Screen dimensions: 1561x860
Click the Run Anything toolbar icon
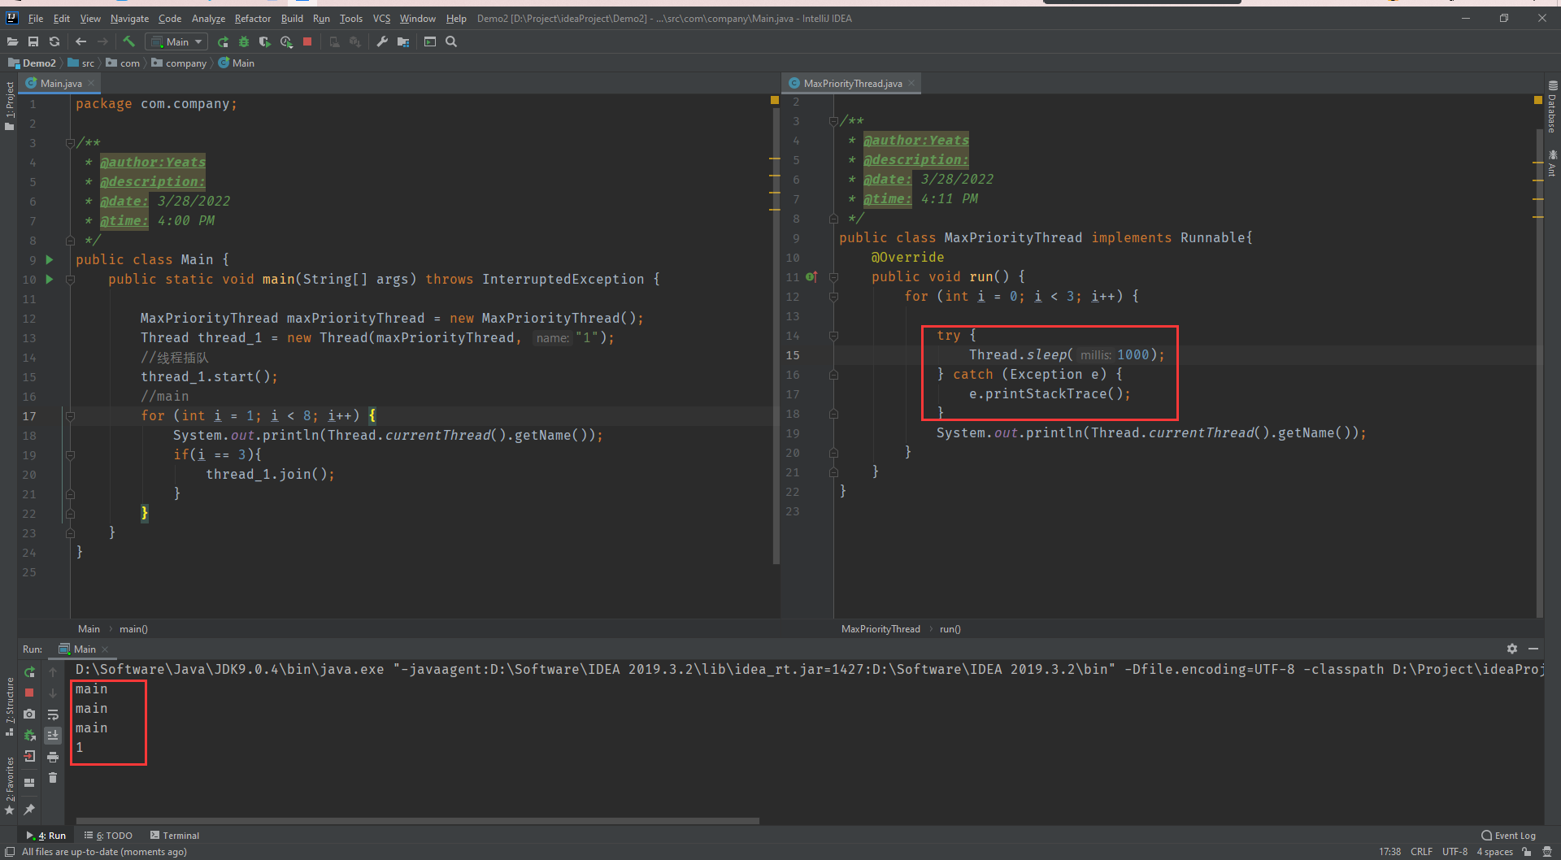click(430, 41)
